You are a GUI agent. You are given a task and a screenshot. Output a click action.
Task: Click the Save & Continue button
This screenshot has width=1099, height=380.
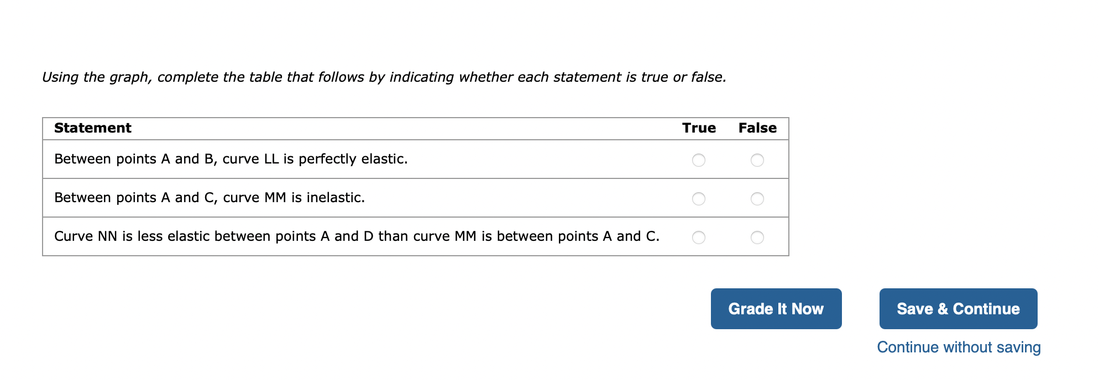pyautogui.click(x=958, y=309)
